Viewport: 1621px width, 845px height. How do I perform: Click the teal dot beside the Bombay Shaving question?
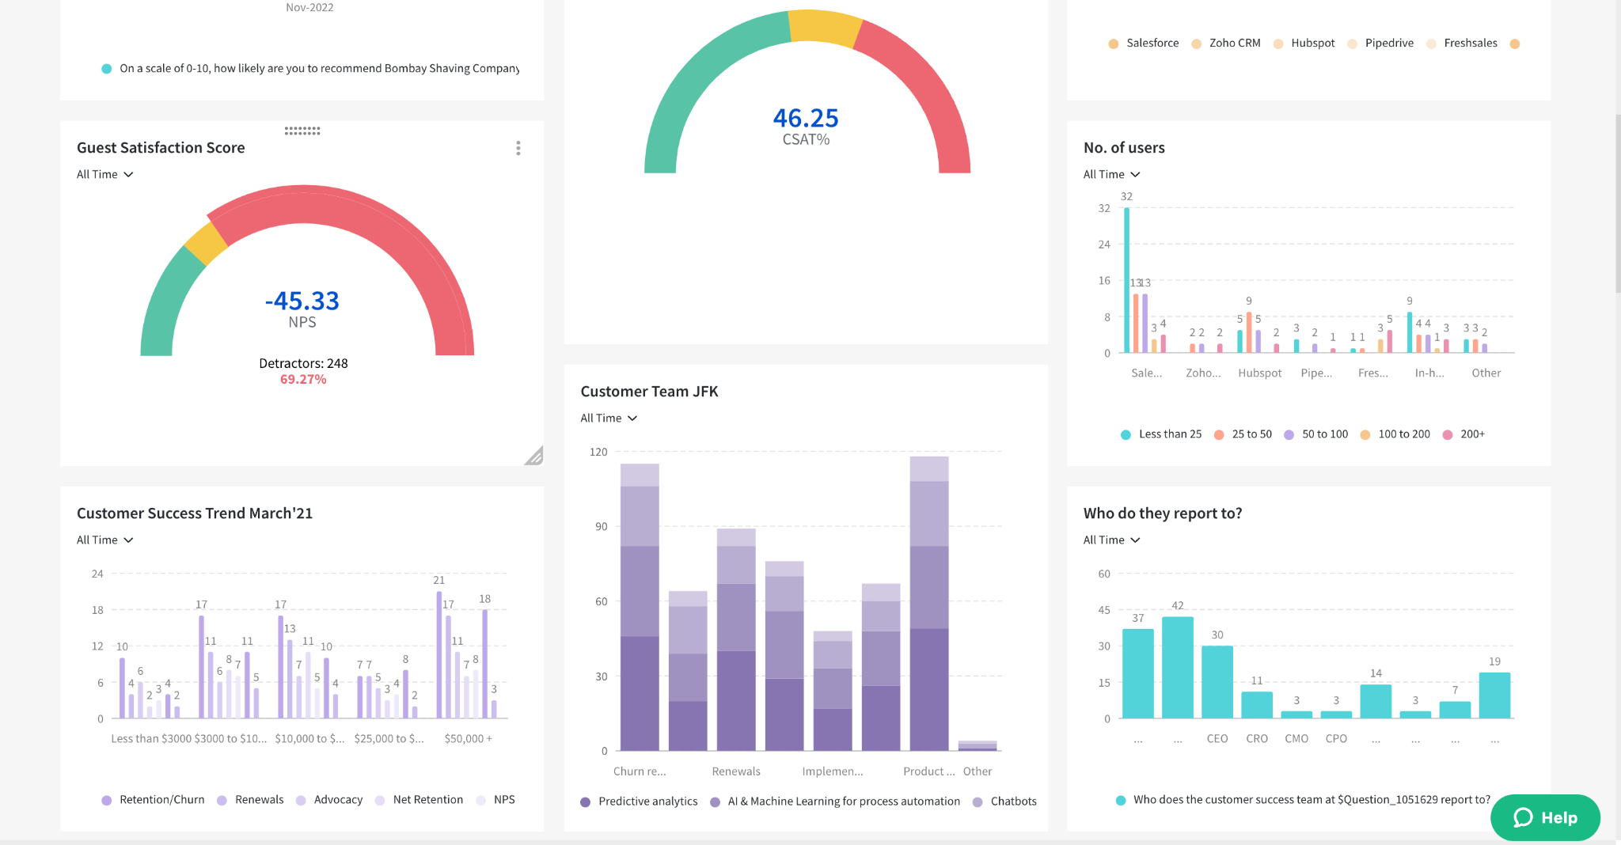tap(107, 69)
